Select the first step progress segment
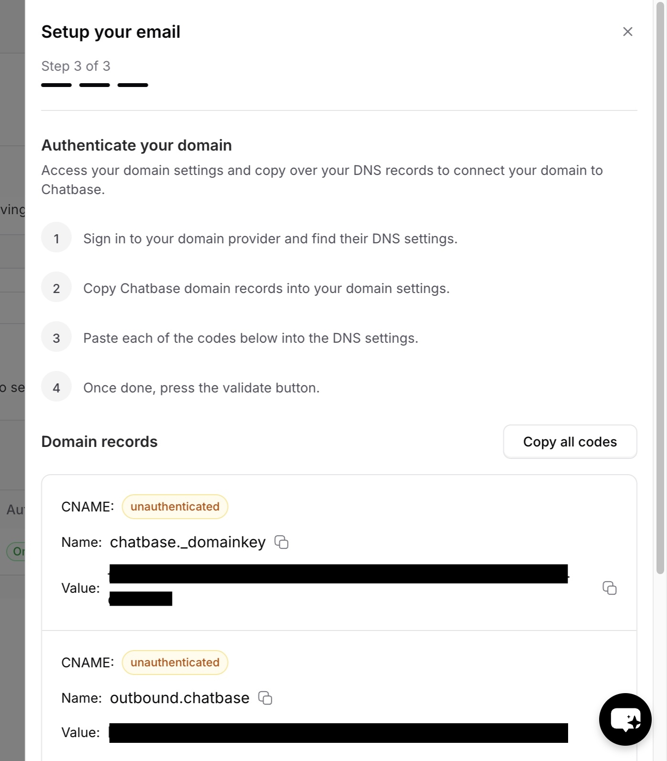Viewport: 667px width, 761px height. [x=56, y=85]
